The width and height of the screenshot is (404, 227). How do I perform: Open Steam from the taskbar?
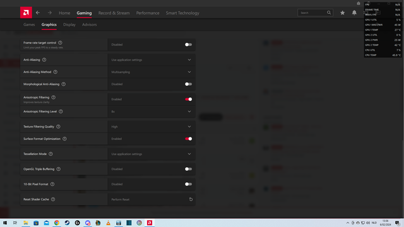click(x=67, y=223)
